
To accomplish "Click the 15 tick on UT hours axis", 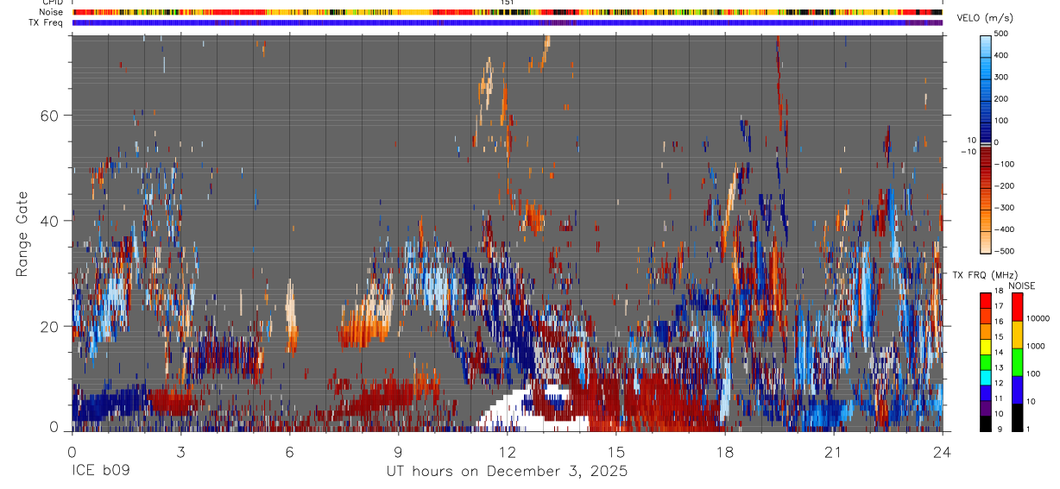I will [615, 452].
